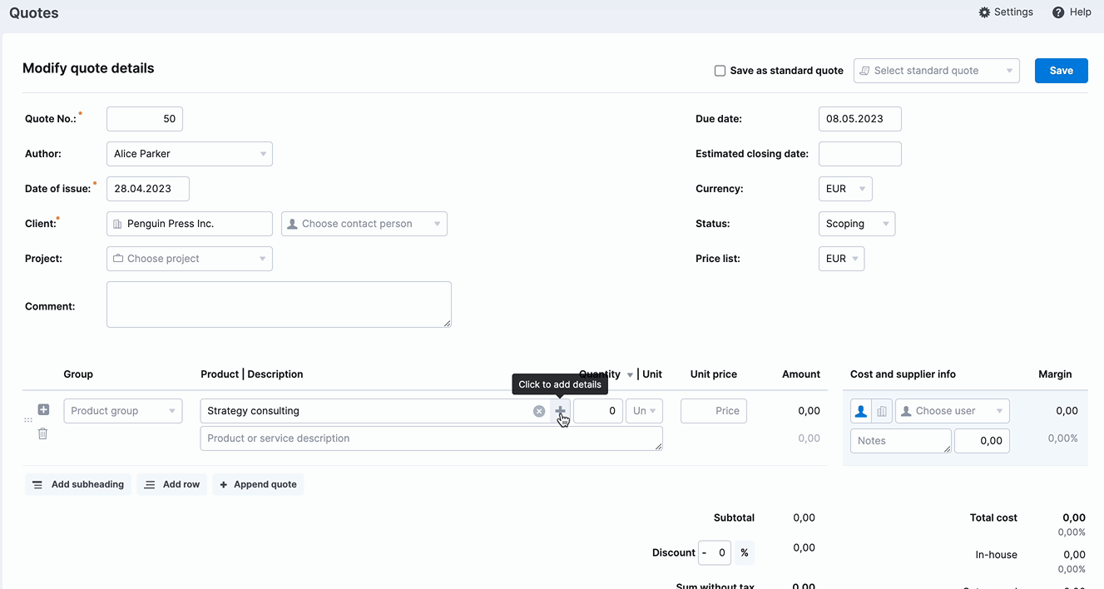
Task: Open the Select standard quote dropdown
Action: click(x=937, y=71)
